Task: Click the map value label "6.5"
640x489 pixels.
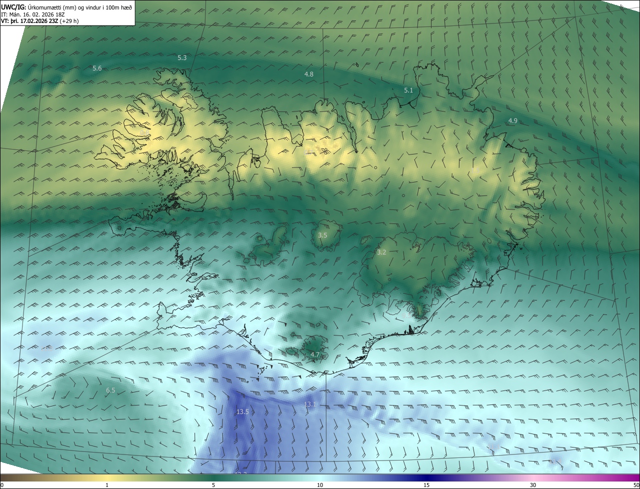Action: 110,390
